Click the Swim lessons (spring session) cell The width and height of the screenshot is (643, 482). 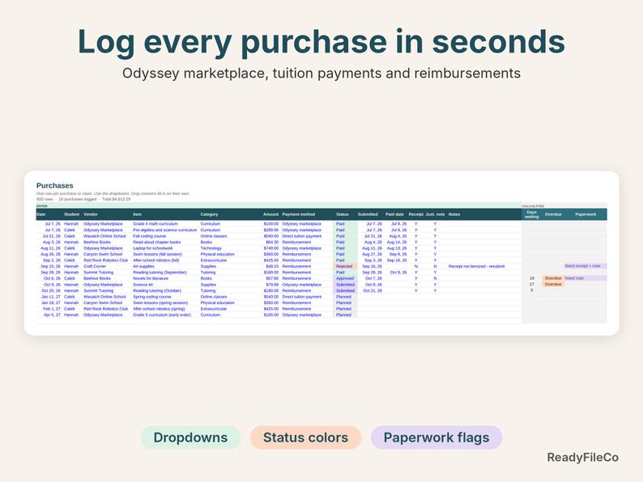coord(160,302)
